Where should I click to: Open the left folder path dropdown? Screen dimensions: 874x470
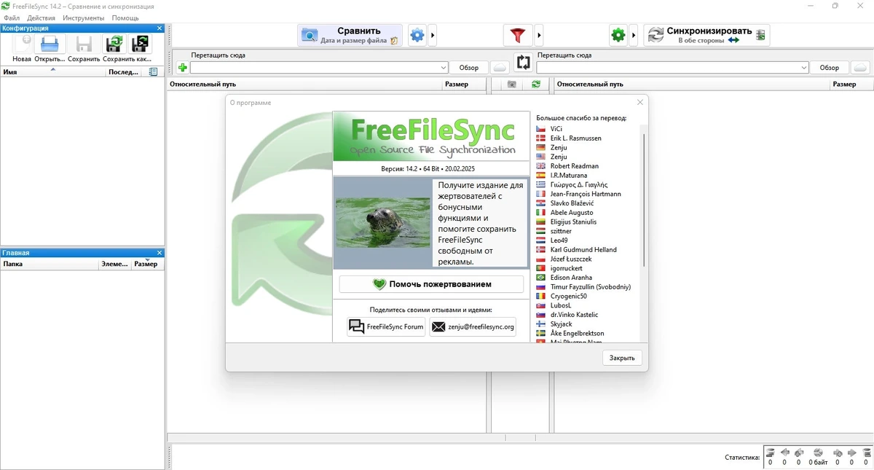pos(444,68)
